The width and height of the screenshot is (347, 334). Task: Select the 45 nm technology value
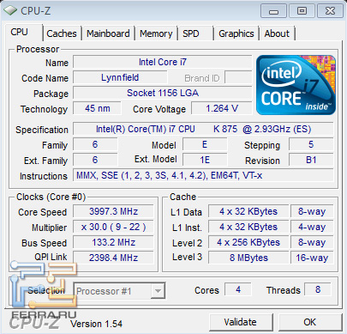tap(97, 108)
